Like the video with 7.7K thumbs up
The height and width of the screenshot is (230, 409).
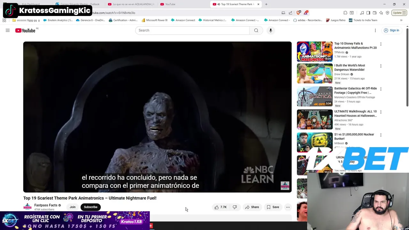pyautogui.click(x=220, y=207)
